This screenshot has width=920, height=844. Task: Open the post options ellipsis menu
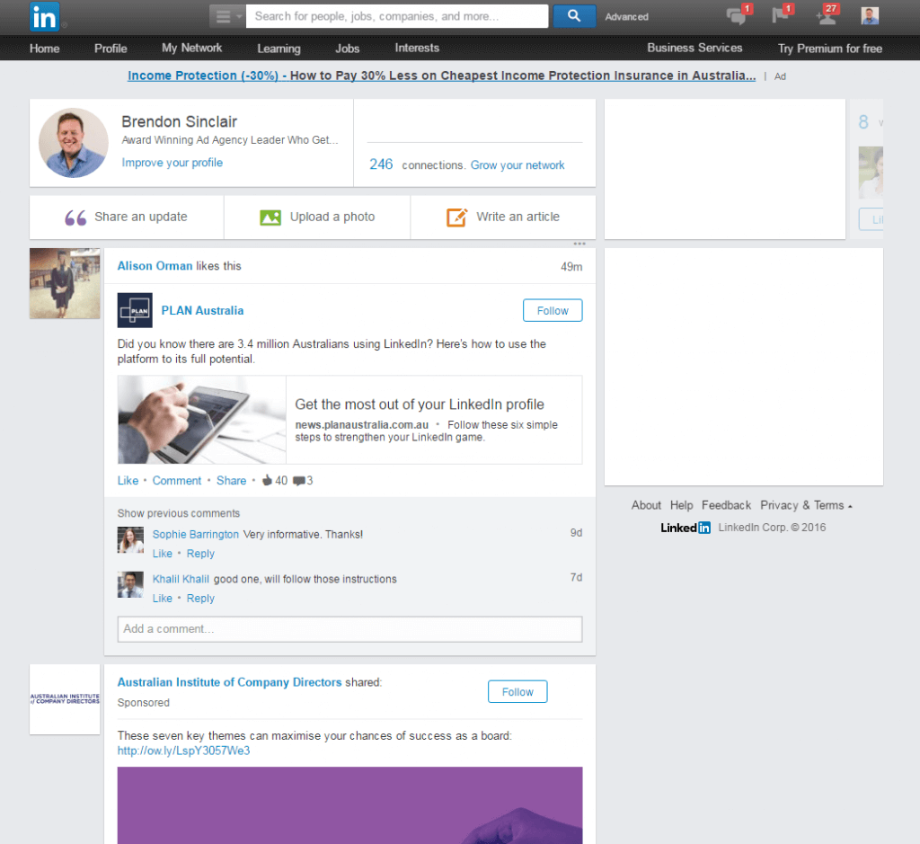(579, 244)
